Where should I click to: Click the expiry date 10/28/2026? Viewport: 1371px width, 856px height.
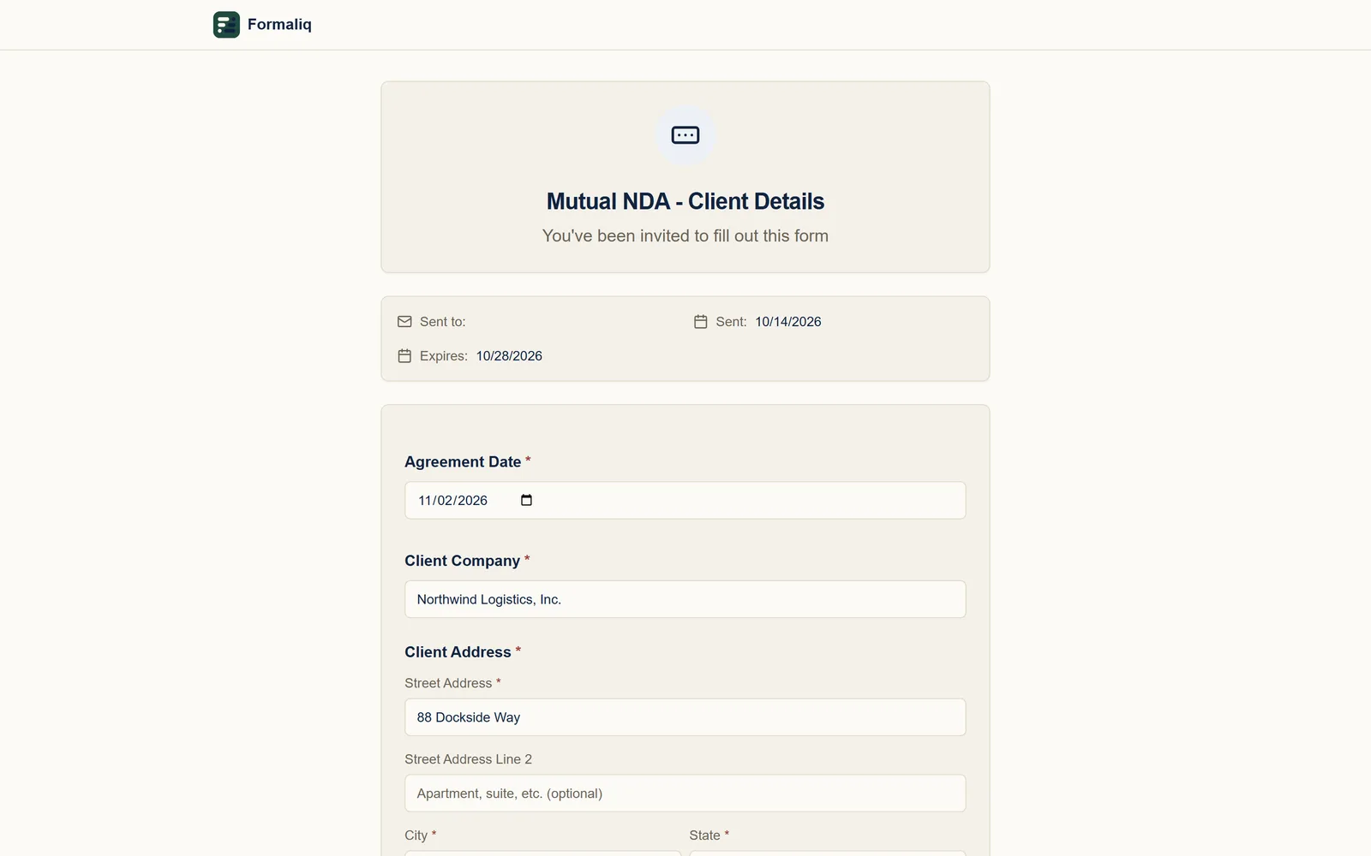pos(509,356)
